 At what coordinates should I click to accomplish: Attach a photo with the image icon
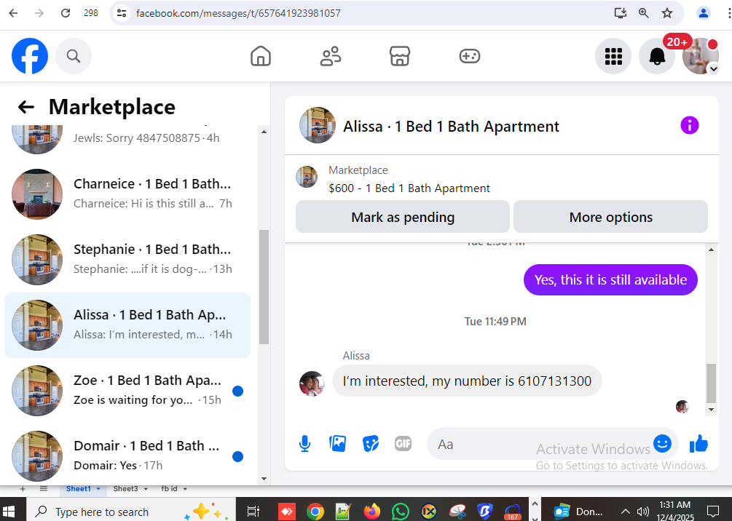pyautogui.click(x=337, y=444)
